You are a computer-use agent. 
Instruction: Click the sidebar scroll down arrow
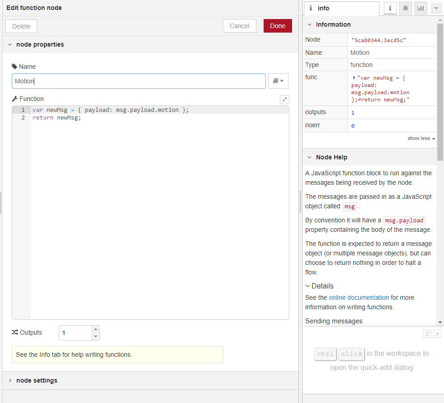point(440,322)
